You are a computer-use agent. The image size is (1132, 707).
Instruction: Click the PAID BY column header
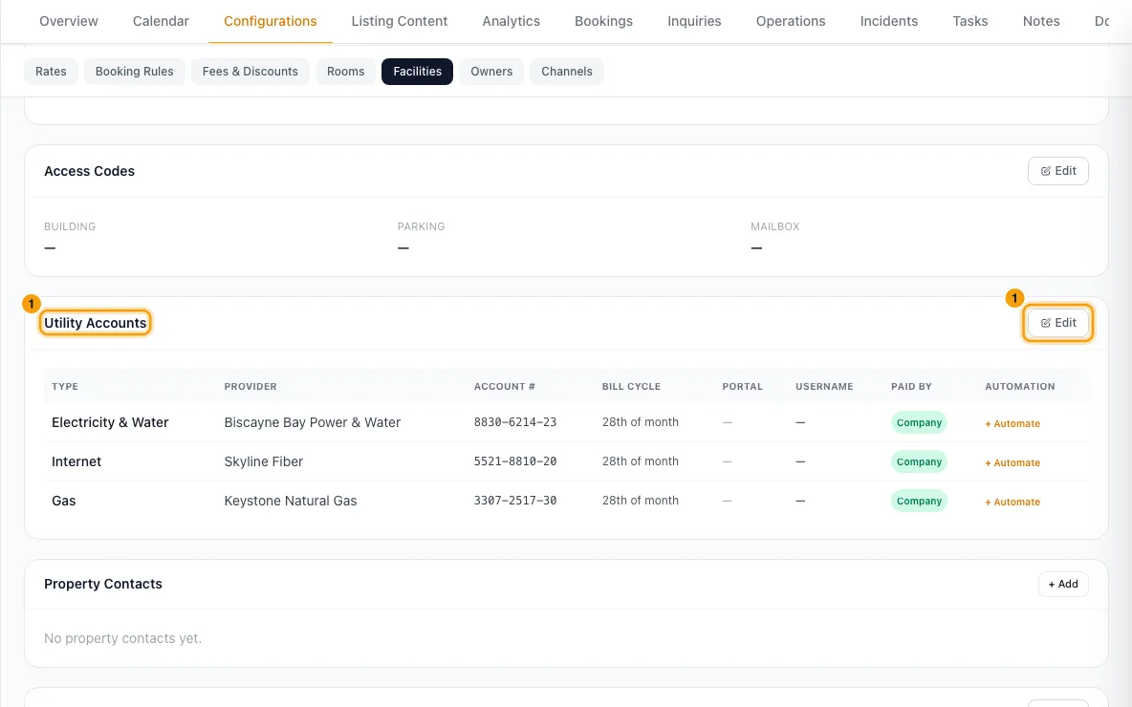coord(911,386)
